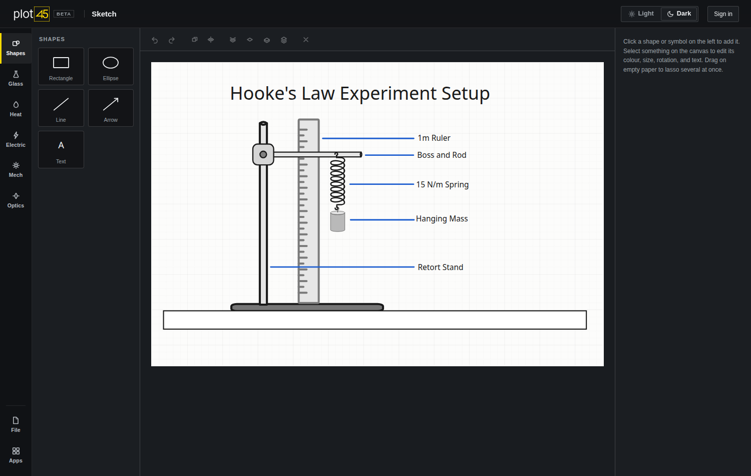The width and height of the screenshot is (751, 476).
Task: Open the File menu in sidebar
Action: [x=16, y=424]
